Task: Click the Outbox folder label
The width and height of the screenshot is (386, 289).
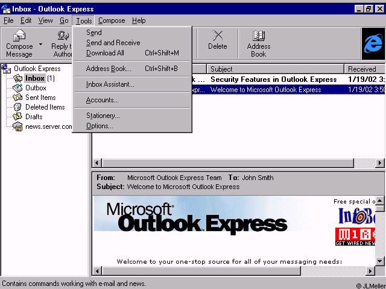Action: pos(36,88)
